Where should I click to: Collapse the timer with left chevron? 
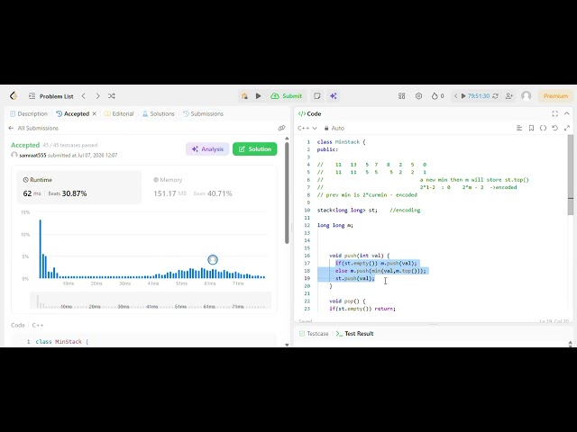[455, 96]
